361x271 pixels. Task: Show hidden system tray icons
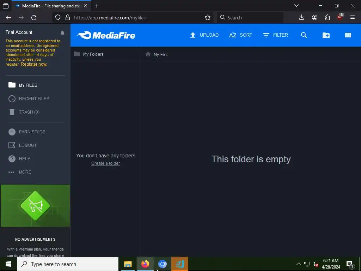click(x=298, y=264)
